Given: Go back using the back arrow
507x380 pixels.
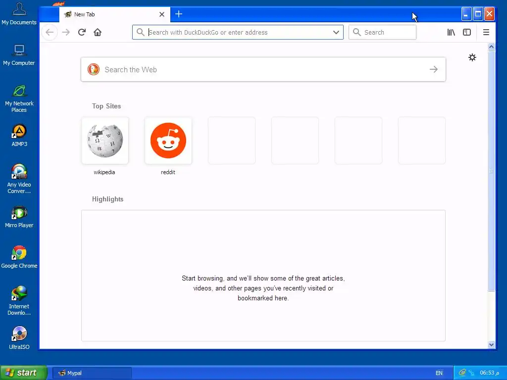Looking at the screenshot, I should click(50, 32).
